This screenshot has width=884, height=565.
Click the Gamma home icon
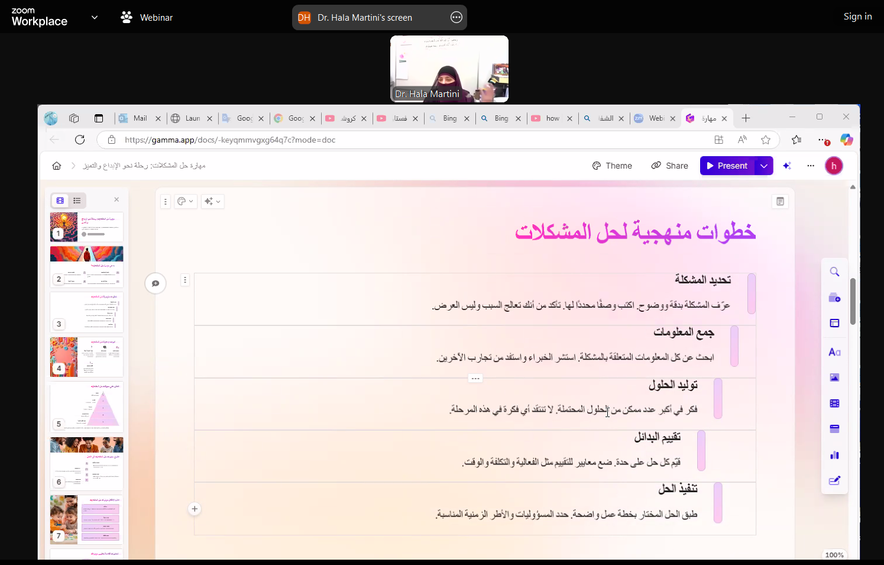[x=57, y=166]
